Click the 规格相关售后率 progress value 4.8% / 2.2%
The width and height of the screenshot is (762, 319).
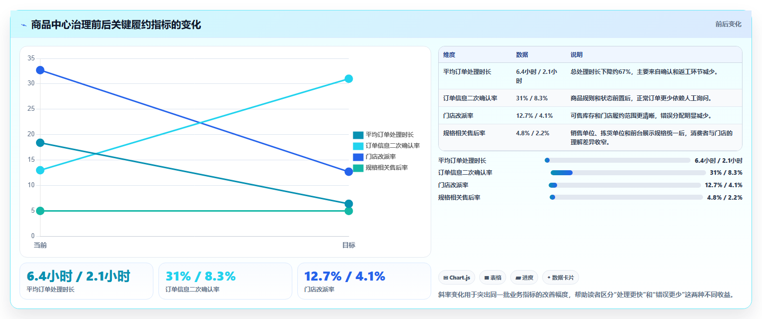point(725,198)
